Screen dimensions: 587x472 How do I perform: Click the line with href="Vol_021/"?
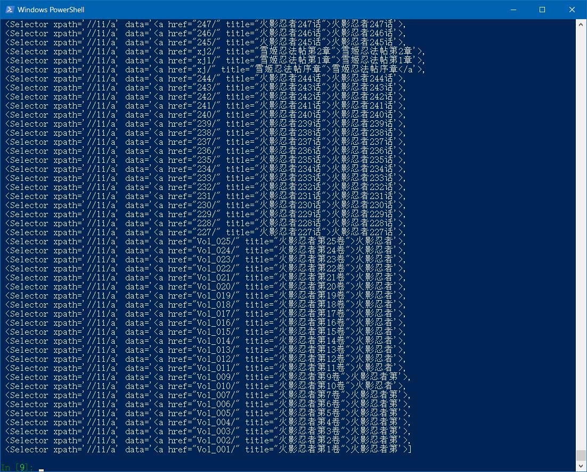pyautogui.click(x=206, y=278)
